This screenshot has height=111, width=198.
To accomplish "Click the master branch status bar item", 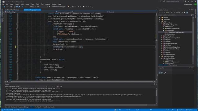I will tap(190, 110).
